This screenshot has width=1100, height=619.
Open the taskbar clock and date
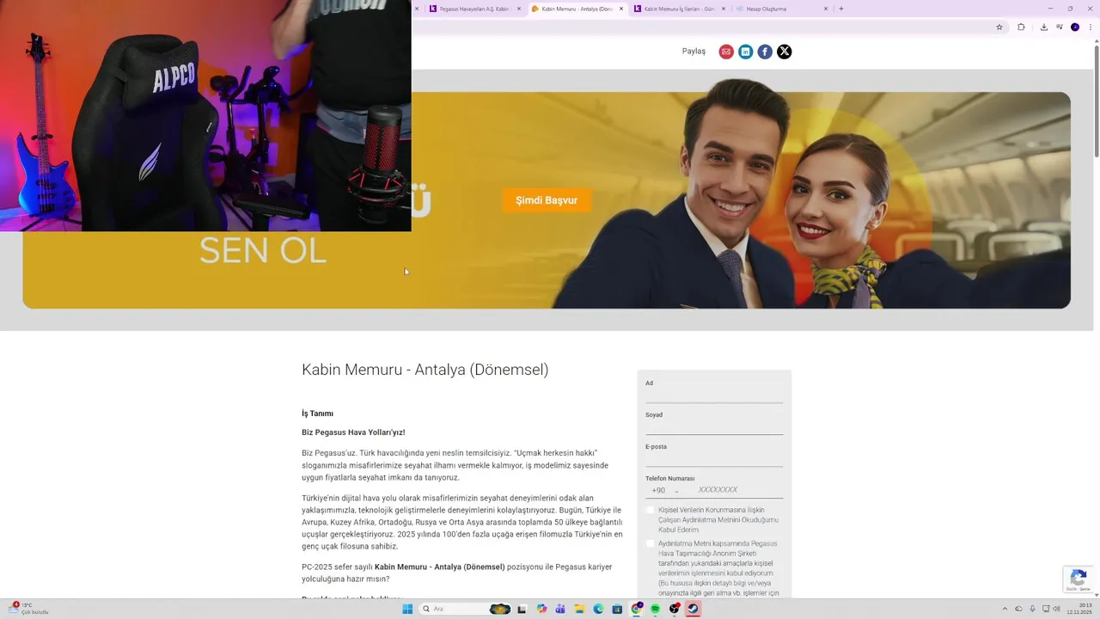(x=1079, y=609)
